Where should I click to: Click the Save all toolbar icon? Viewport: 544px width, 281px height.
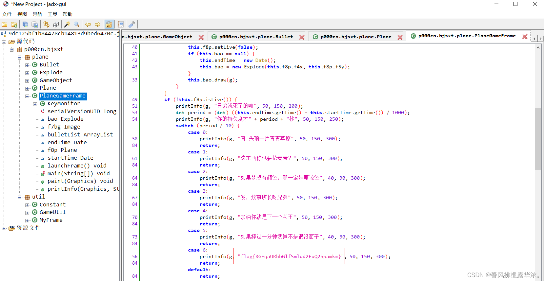tap(25, 25)
